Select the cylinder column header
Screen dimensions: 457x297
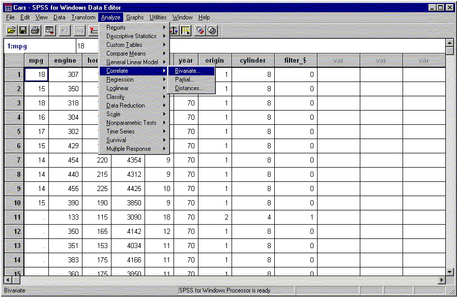click(x=253, y=61)
